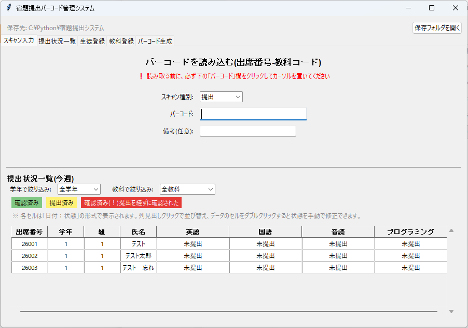Sort by the プログラミング column header

(411, 231)
